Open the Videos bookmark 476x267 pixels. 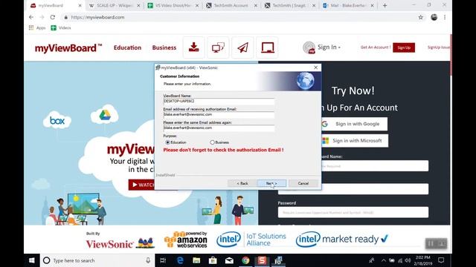click(x=61, y=28)
